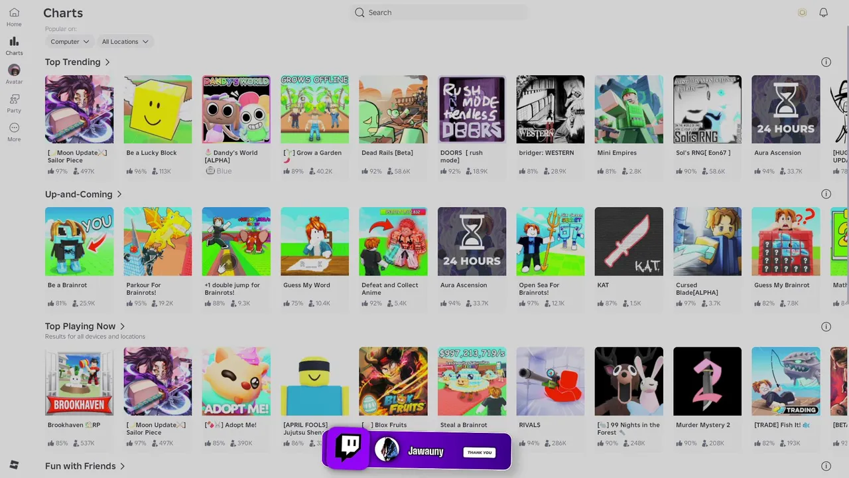This screenshot has width=849, height=478.
Task: Click the Top Trending heading link
Action: (x=73, y=62)
